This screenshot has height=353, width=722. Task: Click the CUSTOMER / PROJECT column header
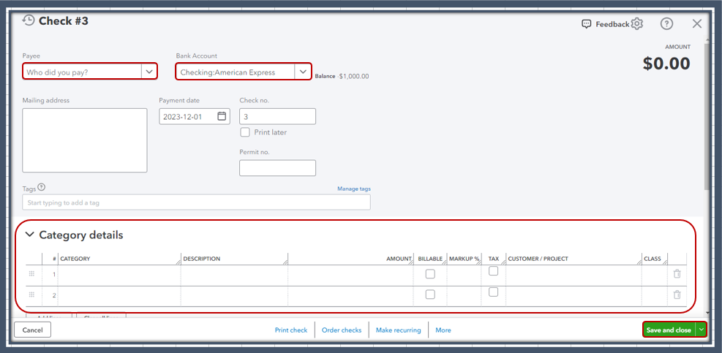point(538,259)
